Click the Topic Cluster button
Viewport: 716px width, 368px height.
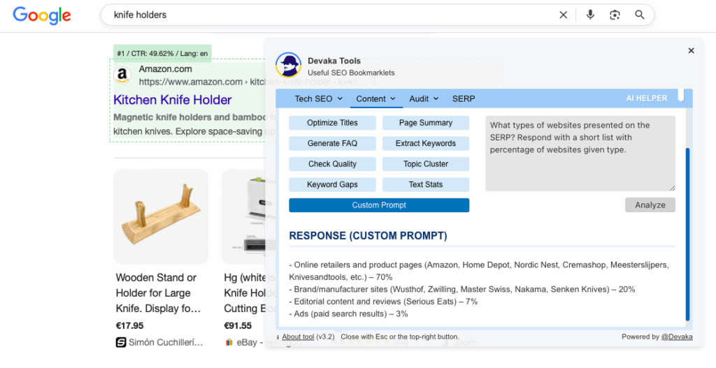tap(426, 163)
